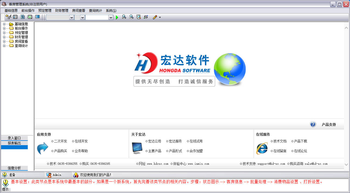Click the scroll up arrow of content pane
This screenshot has width=350, height=193.
pyautogui.click(x=346, y=28)
